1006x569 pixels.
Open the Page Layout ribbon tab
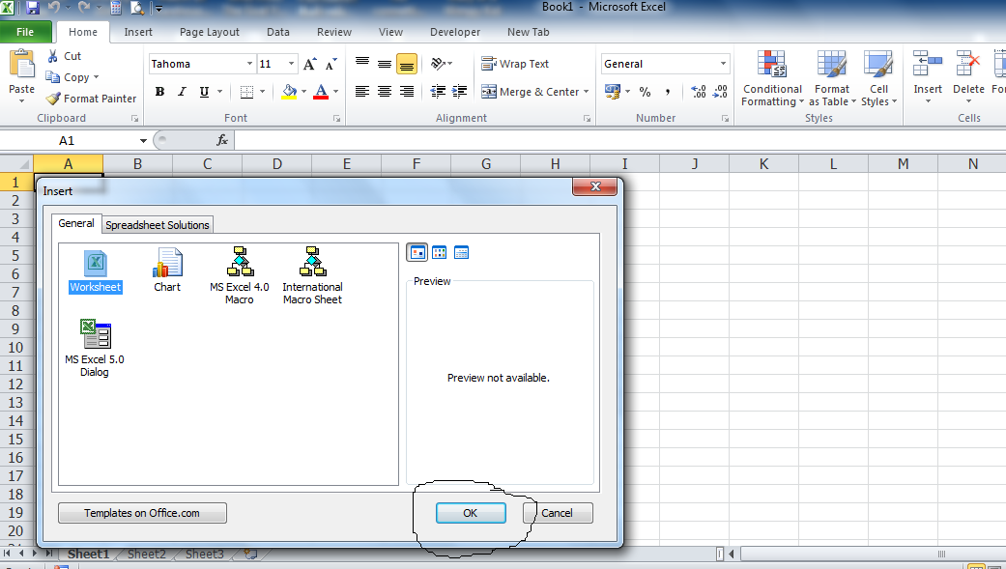[x=209, y=32]
